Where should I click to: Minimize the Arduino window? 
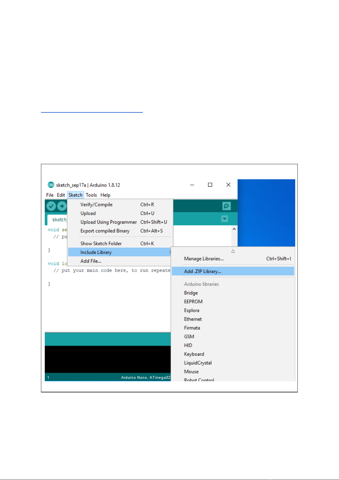(192, 185)
